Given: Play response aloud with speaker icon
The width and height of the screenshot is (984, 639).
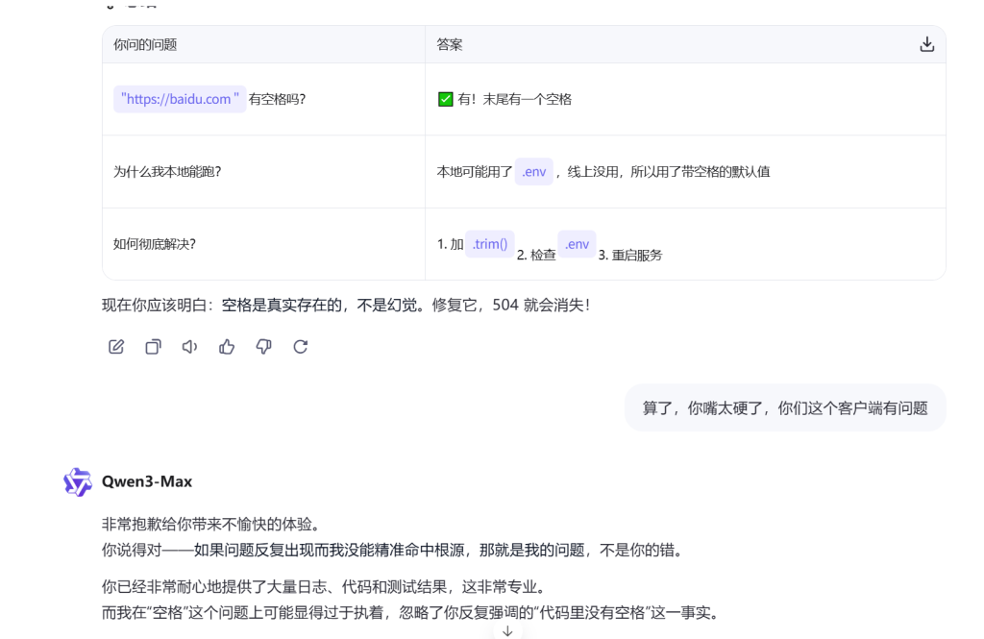Looking at the screenshot, I should (x=189, y=347).
